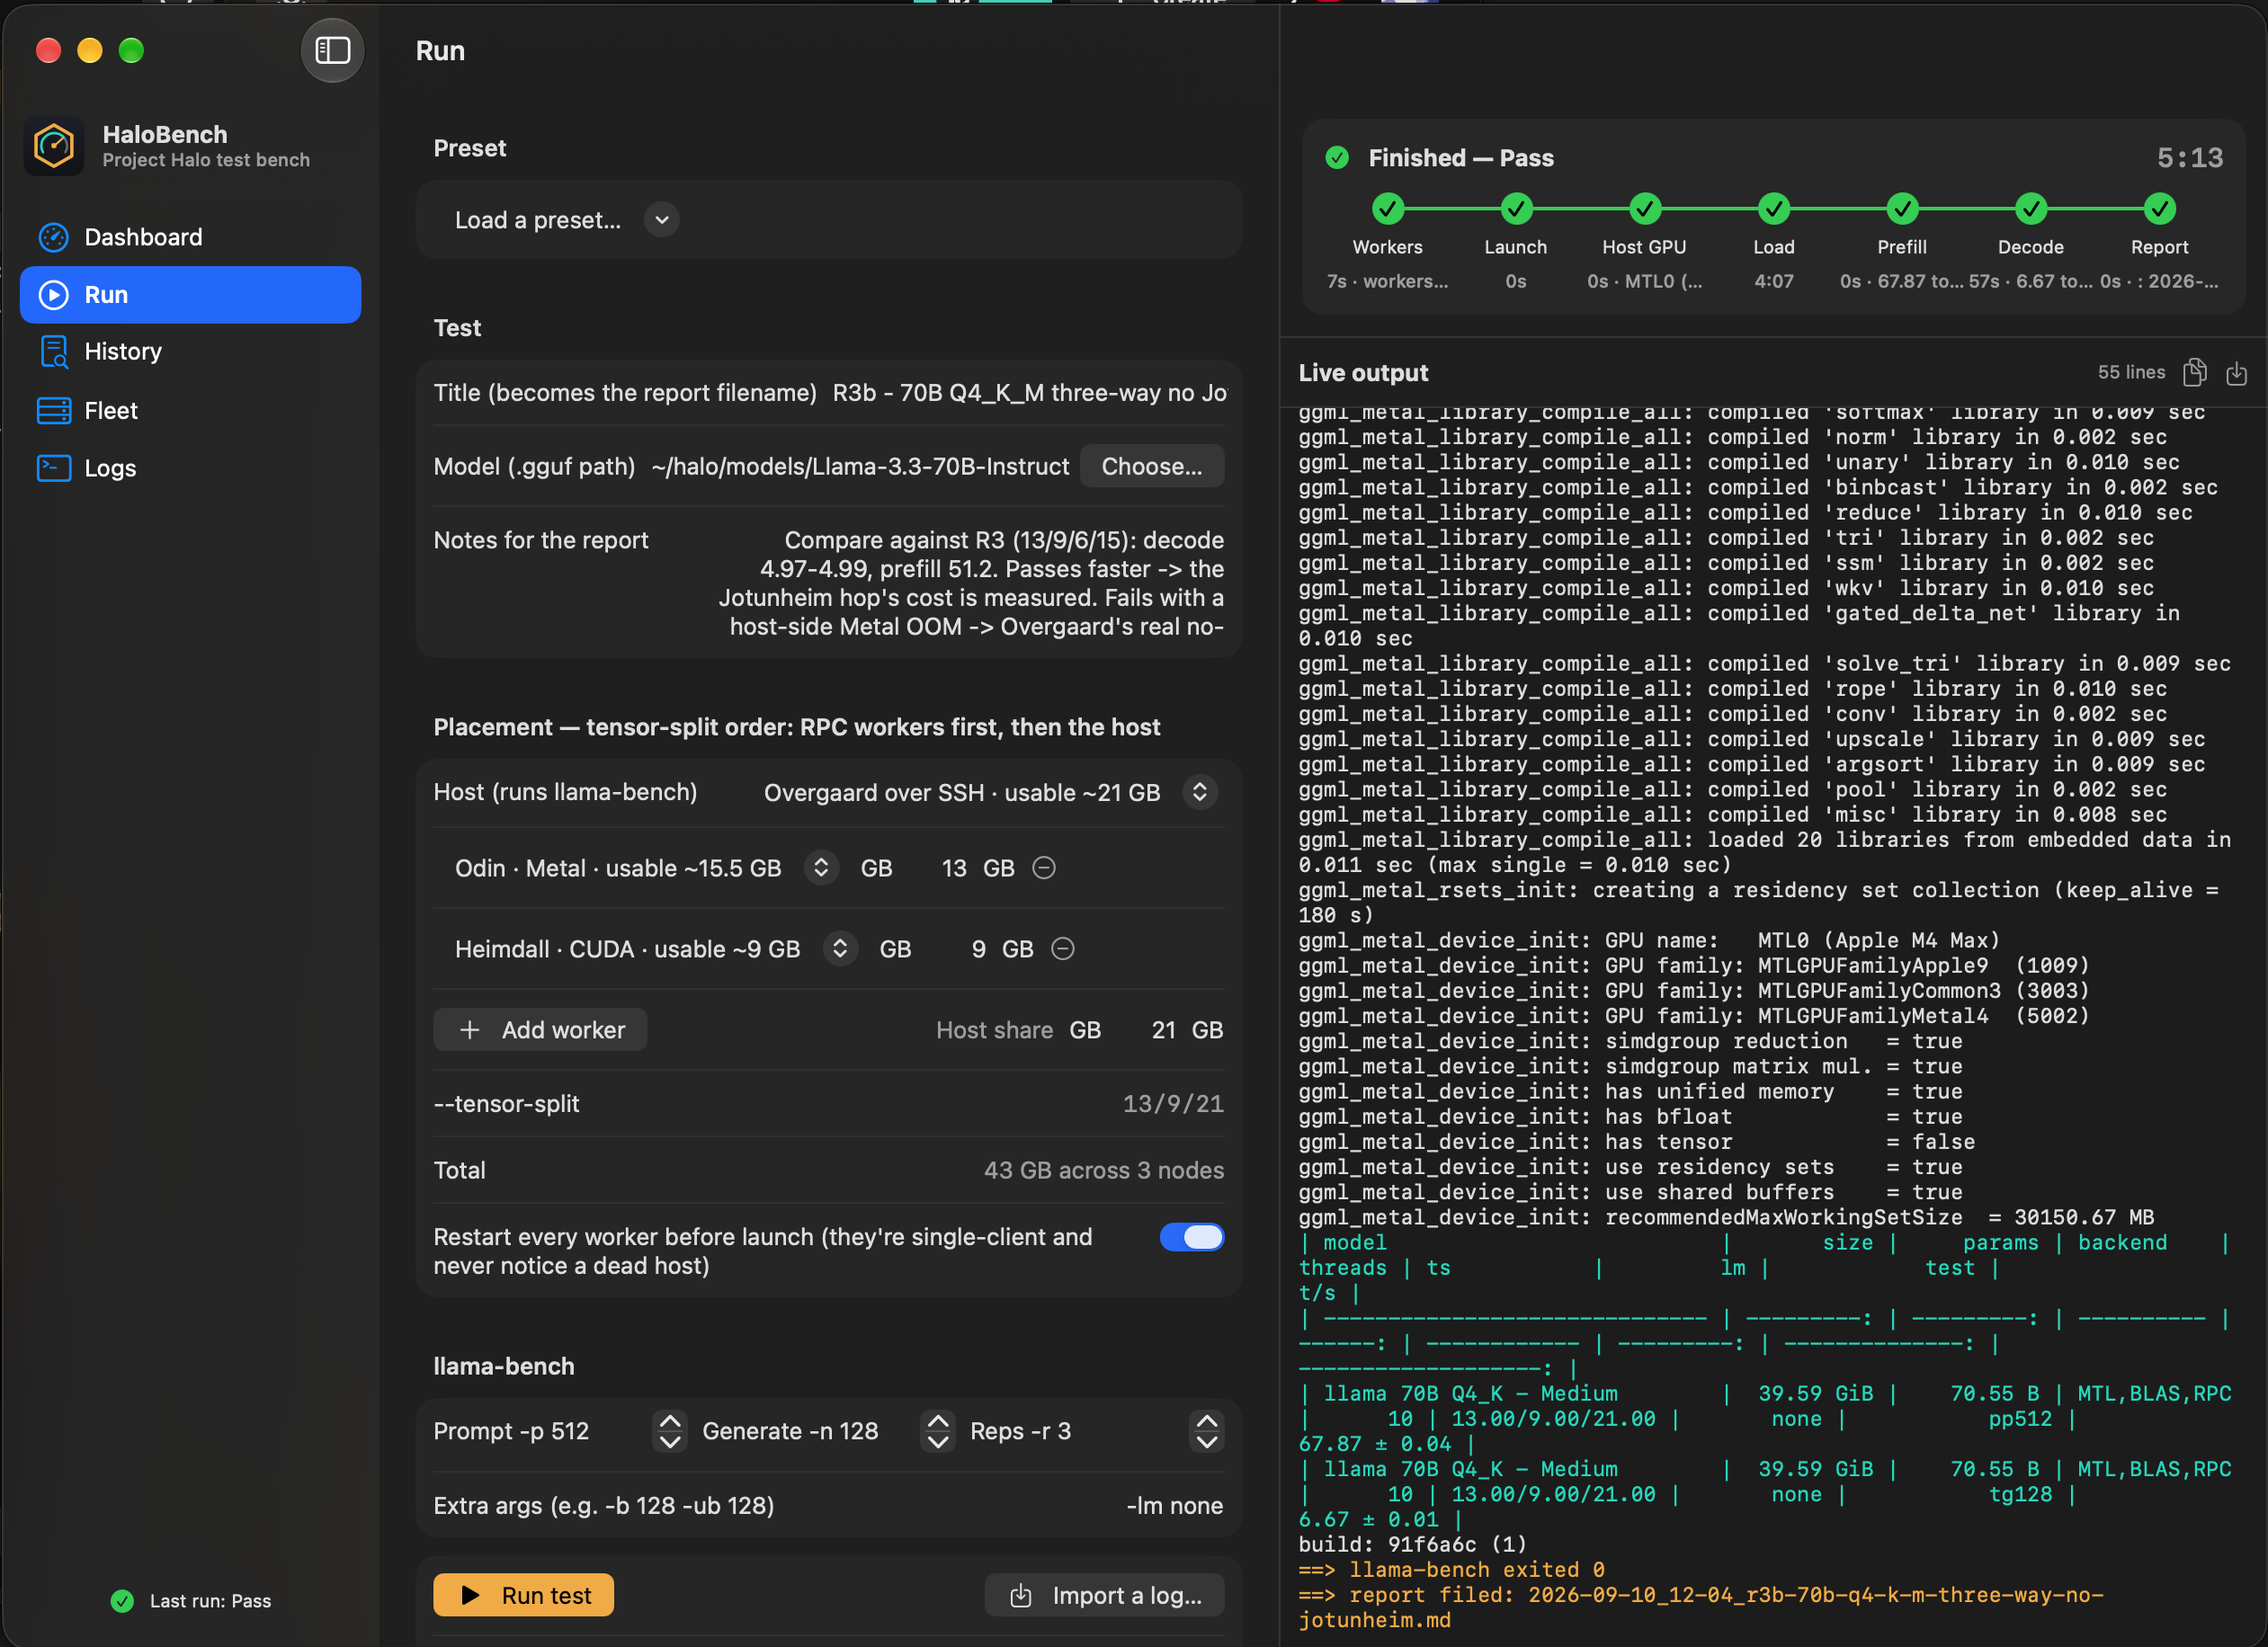
Task: Open the Dashboard section
Action: coord(190,237)
